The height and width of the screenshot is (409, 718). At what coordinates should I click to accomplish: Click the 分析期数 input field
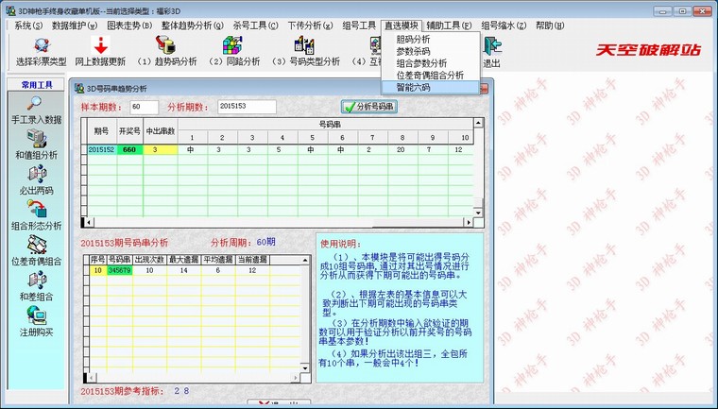click(247, 107)
